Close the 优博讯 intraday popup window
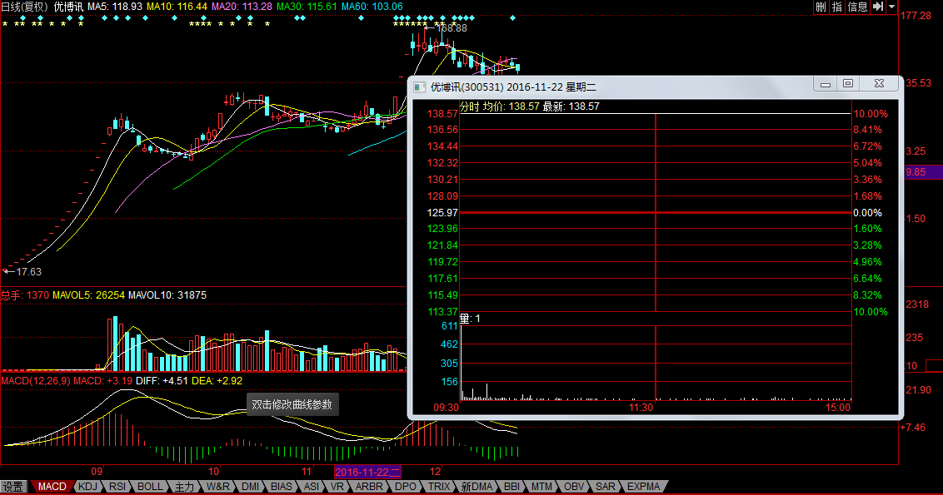This screenshot has height=495, width=943. tap(877, 83)
